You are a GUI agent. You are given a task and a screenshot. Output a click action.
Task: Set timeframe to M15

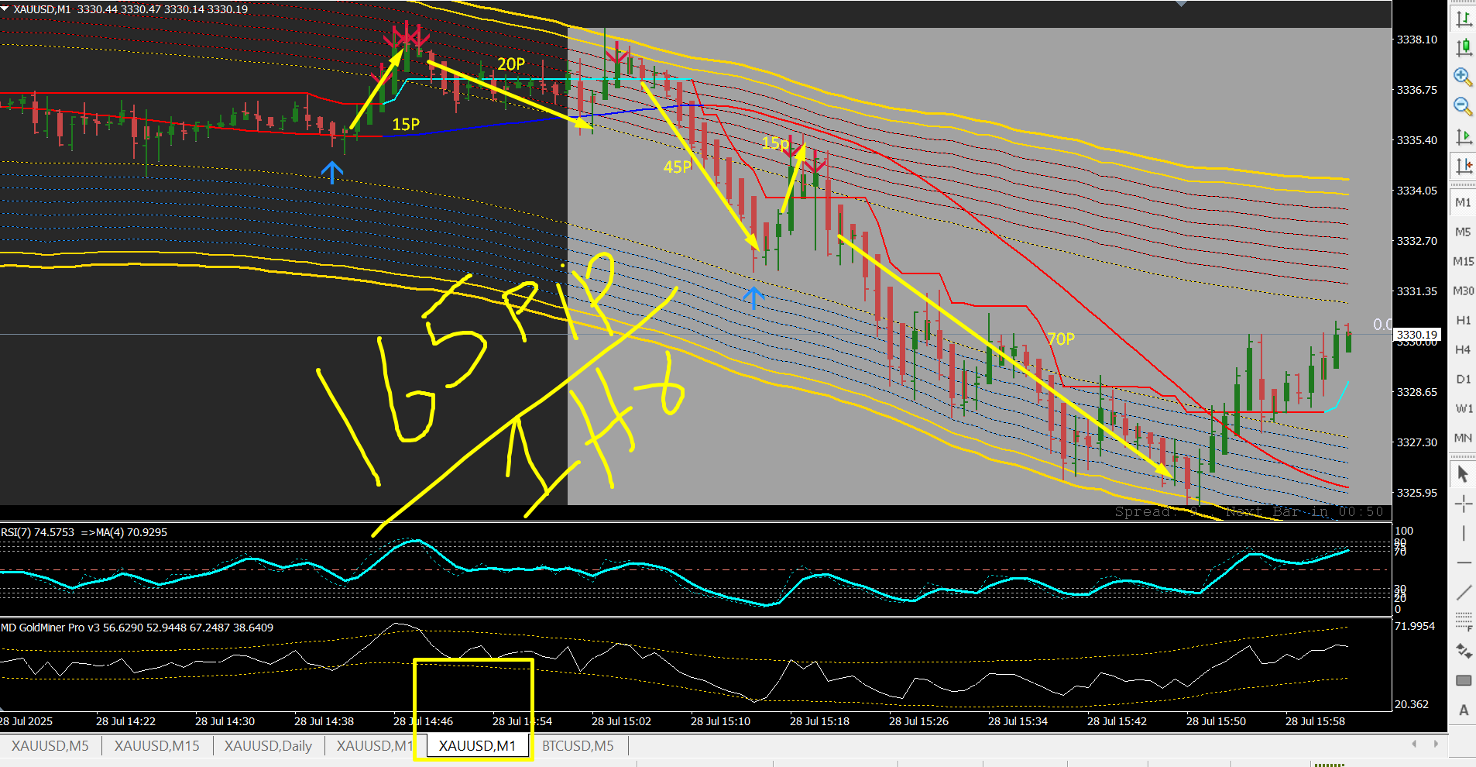pyautogui.click(x=1463, y=261)
